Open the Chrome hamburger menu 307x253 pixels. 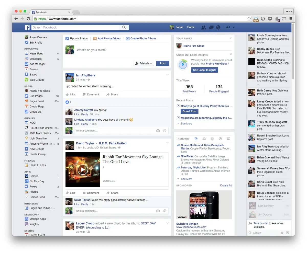click(x=291, y=19)
